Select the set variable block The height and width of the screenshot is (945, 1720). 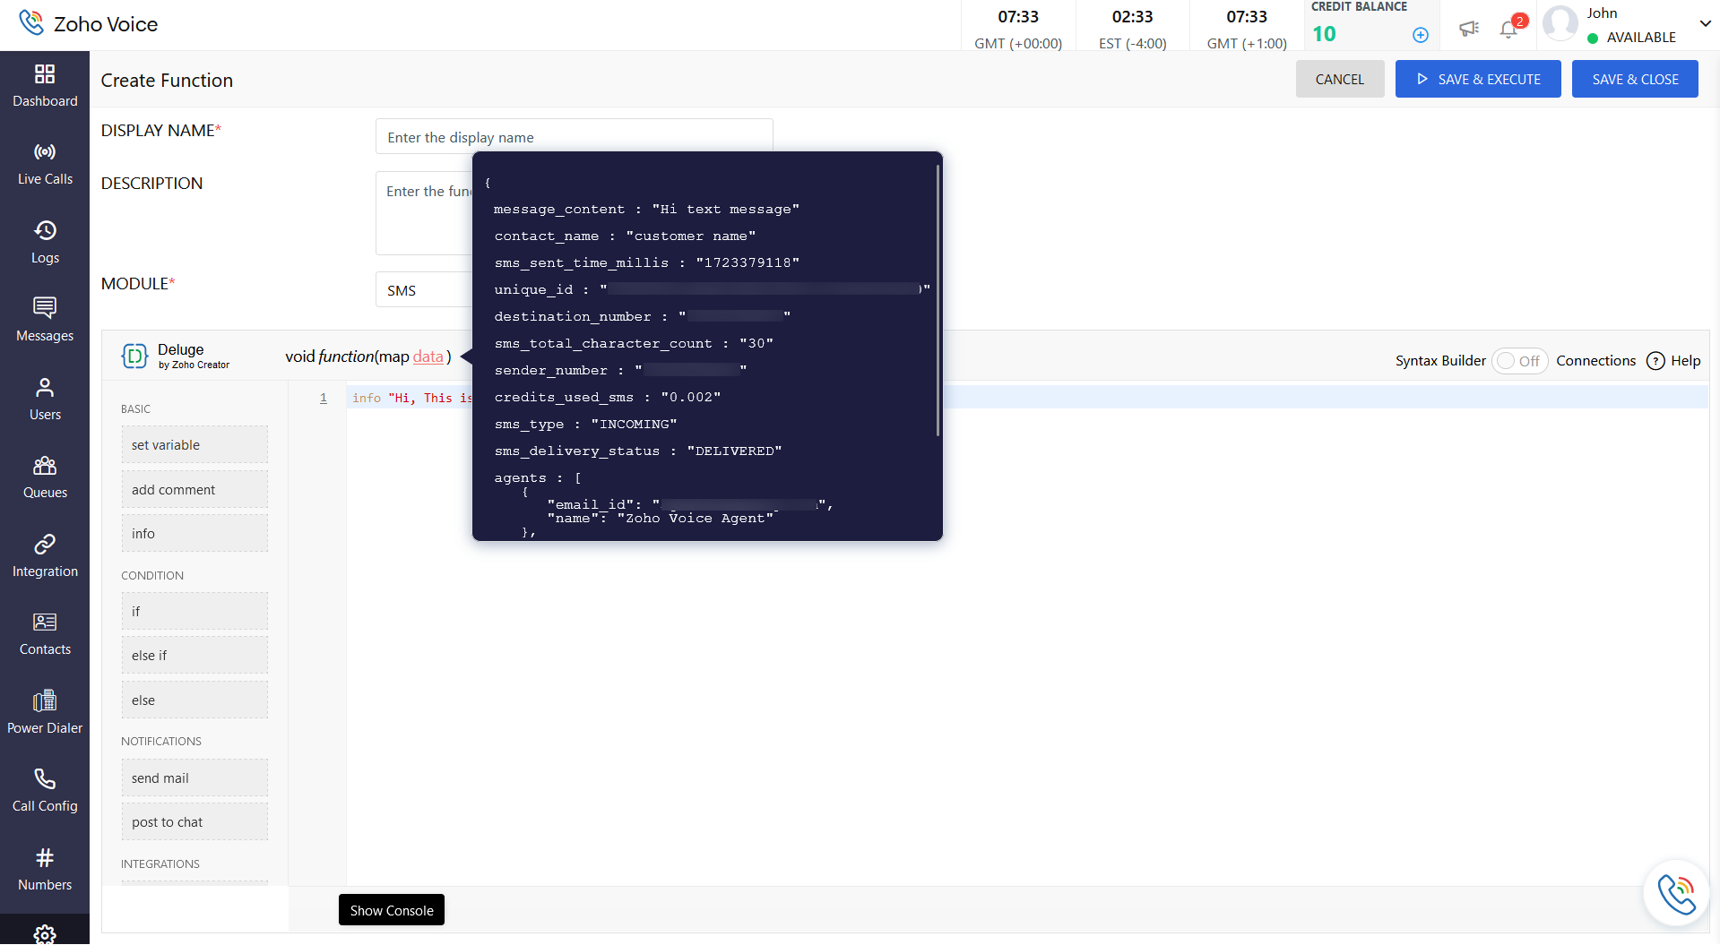click(x=194, y=445)
